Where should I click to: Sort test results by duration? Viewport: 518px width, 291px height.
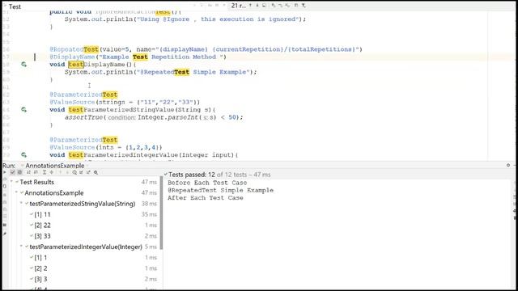coord(36,172)
